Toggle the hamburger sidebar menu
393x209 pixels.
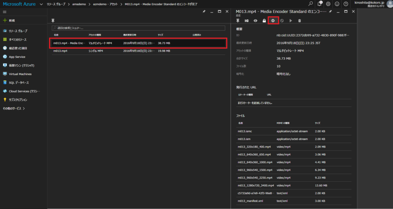(x=5, y=12)
